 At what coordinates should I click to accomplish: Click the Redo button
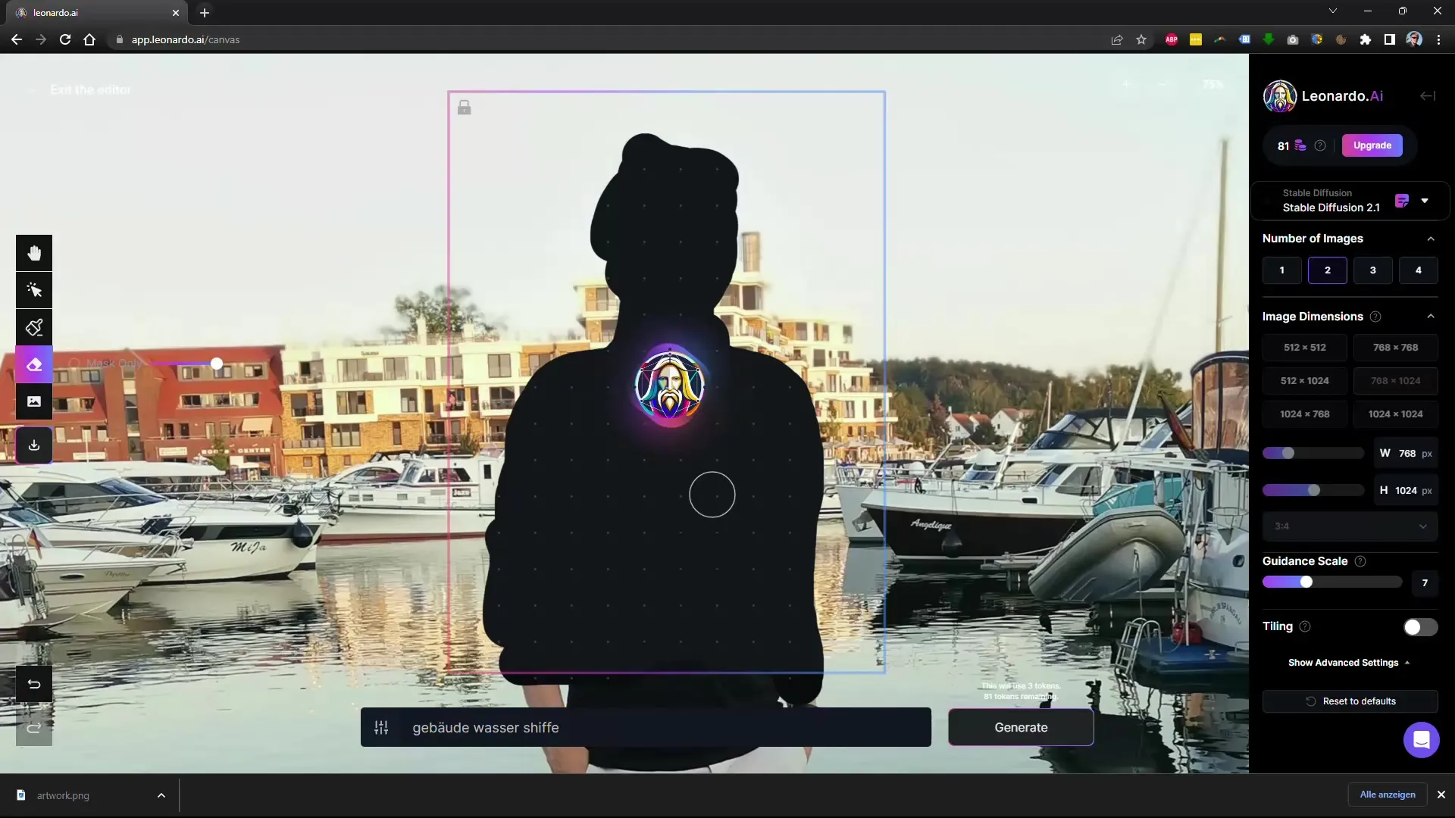click(33, 727)
